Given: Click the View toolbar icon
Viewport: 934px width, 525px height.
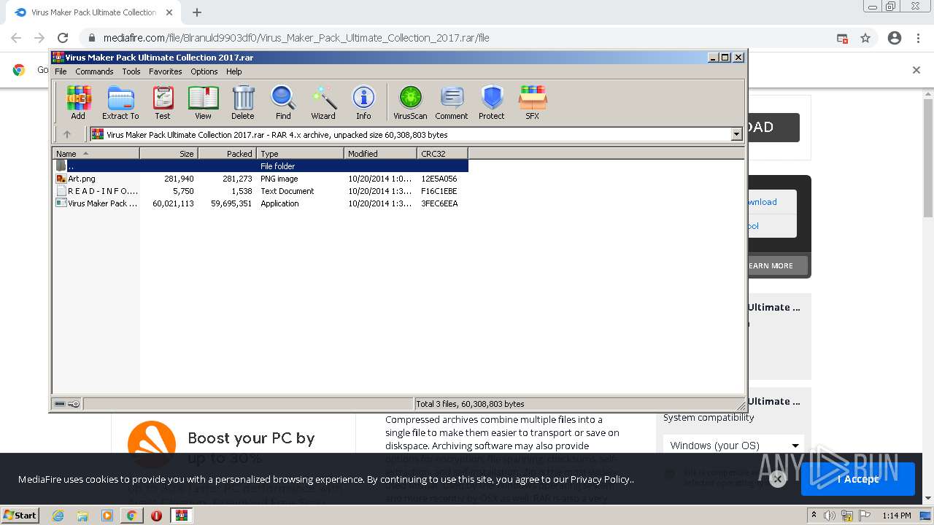Looking at the screenshot, I should (203, 102).
